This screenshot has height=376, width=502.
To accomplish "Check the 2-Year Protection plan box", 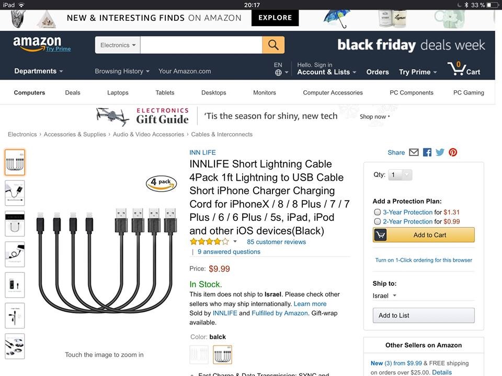I will 378,221.
